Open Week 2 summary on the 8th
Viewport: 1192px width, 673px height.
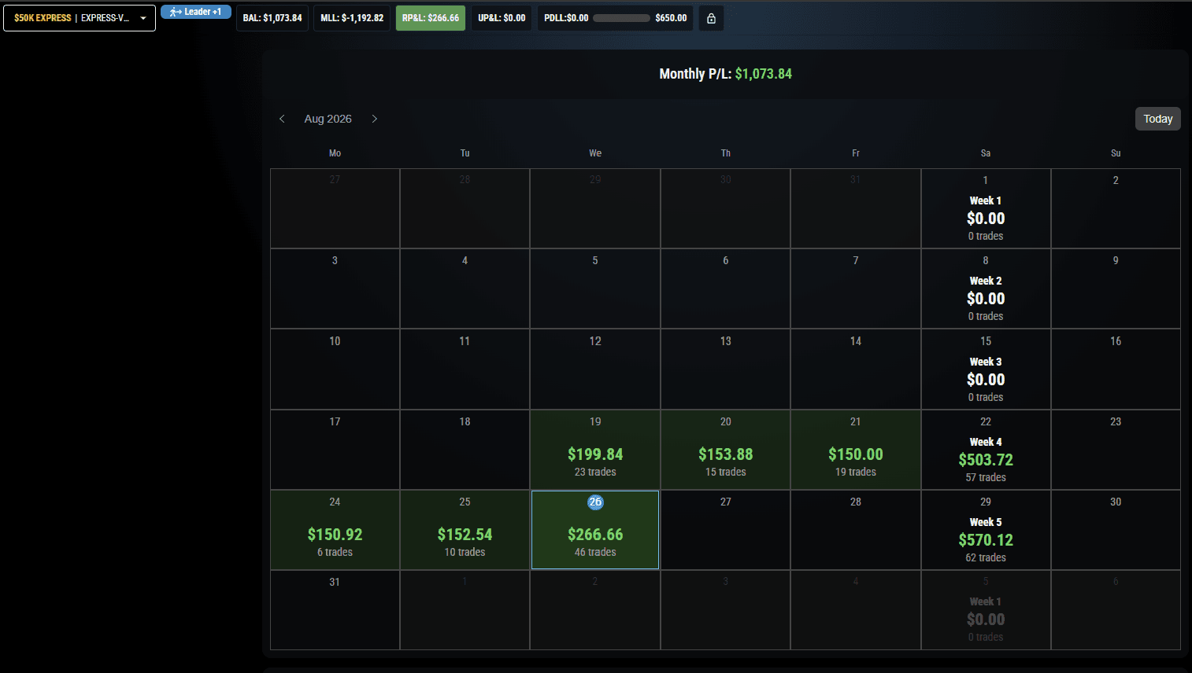pos(986,289)
